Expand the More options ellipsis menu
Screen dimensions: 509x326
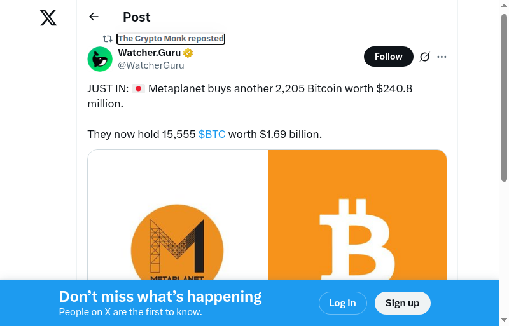pyautogui.click(x=442, y=57)
